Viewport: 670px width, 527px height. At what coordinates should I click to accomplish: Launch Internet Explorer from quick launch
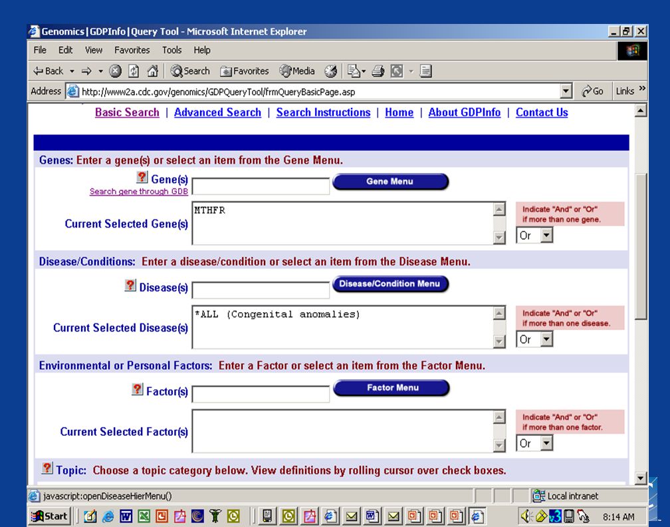point(108,516)
